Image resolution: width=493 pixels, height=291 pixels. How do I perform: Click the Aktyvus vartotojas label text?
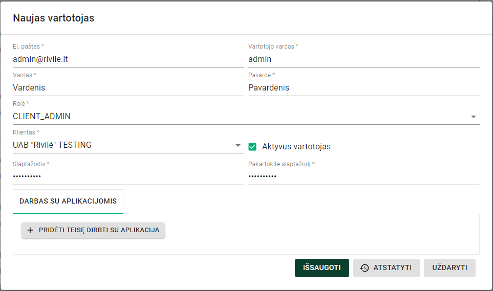(296, 146)
